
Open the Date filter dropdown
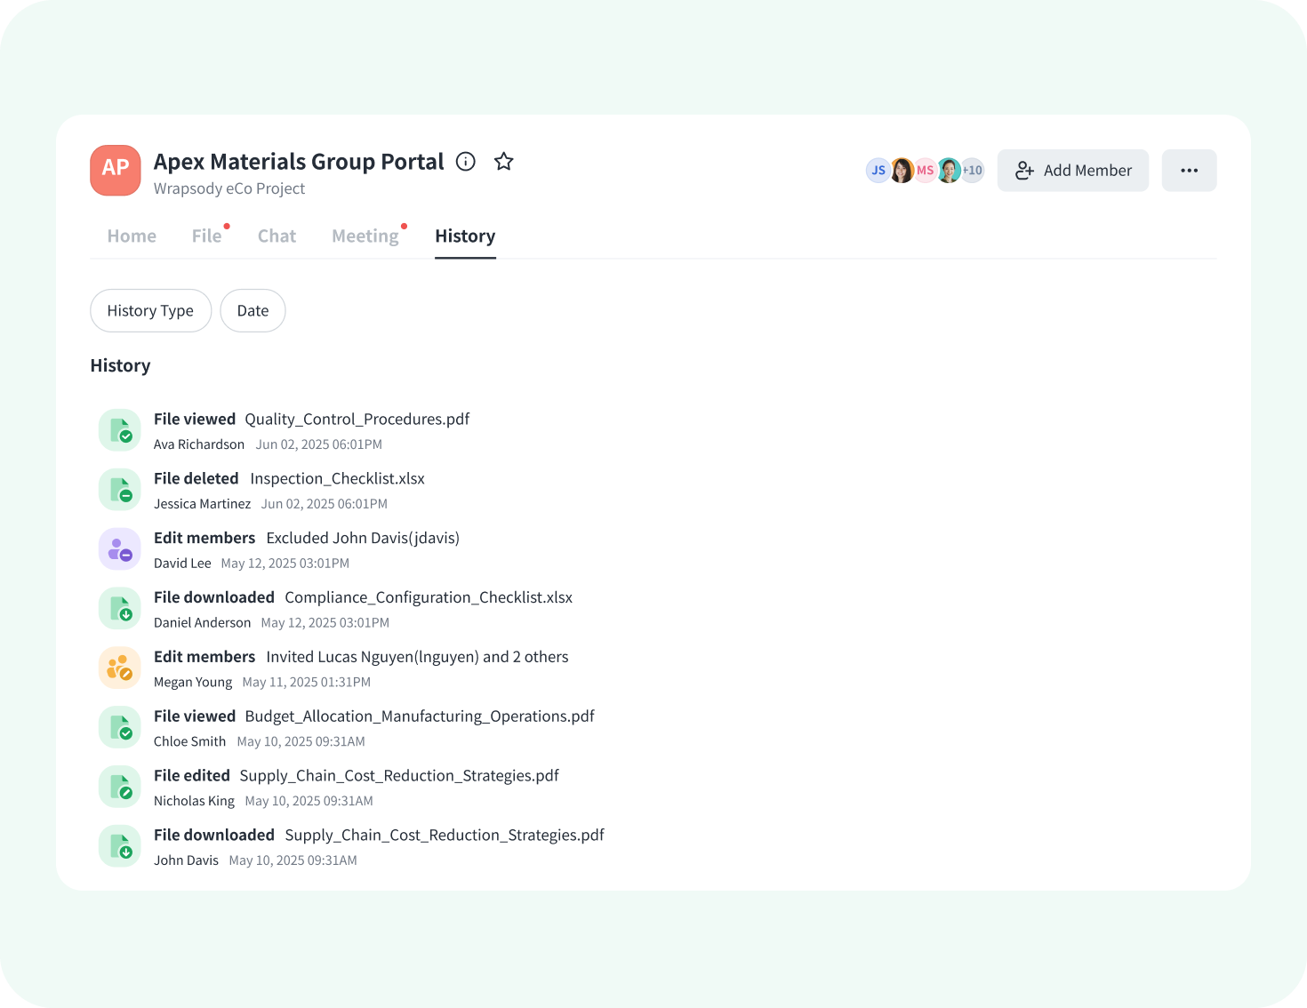[253, 310]
